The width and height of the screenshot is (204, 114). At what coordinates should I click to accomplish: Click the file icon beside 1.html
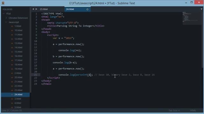point(12,26)
